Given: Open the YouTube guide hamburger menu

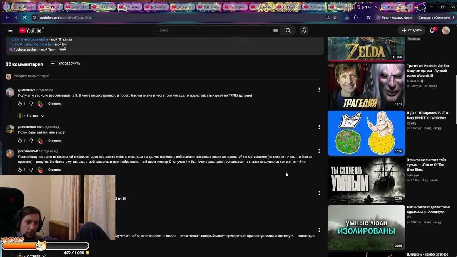Looking at the screenshot, I should click(x=10, y=30).
